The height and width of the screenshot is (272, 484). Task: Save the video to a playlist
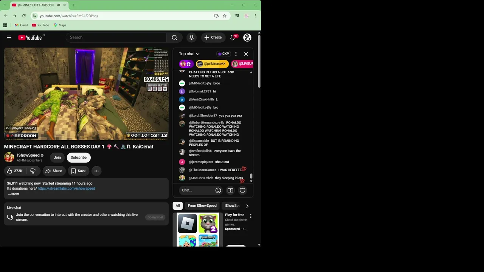tap(78, 171)
